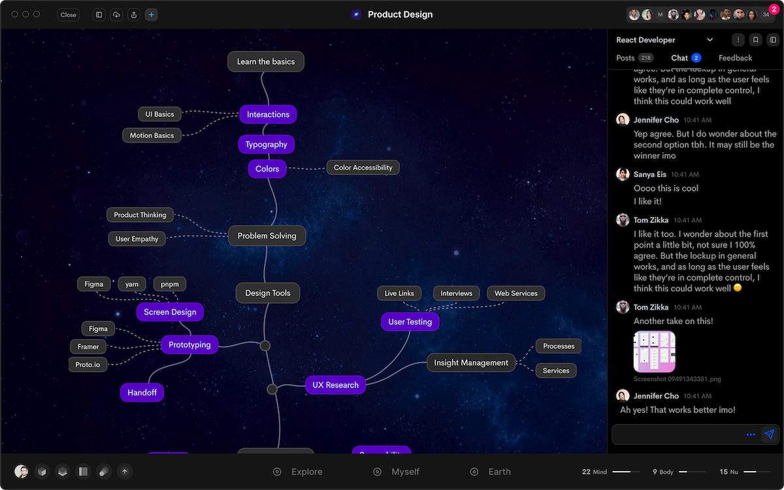This screenshot has height=490, width=784.
Task: Adjust the Mind slider
Action: point(626,472)
